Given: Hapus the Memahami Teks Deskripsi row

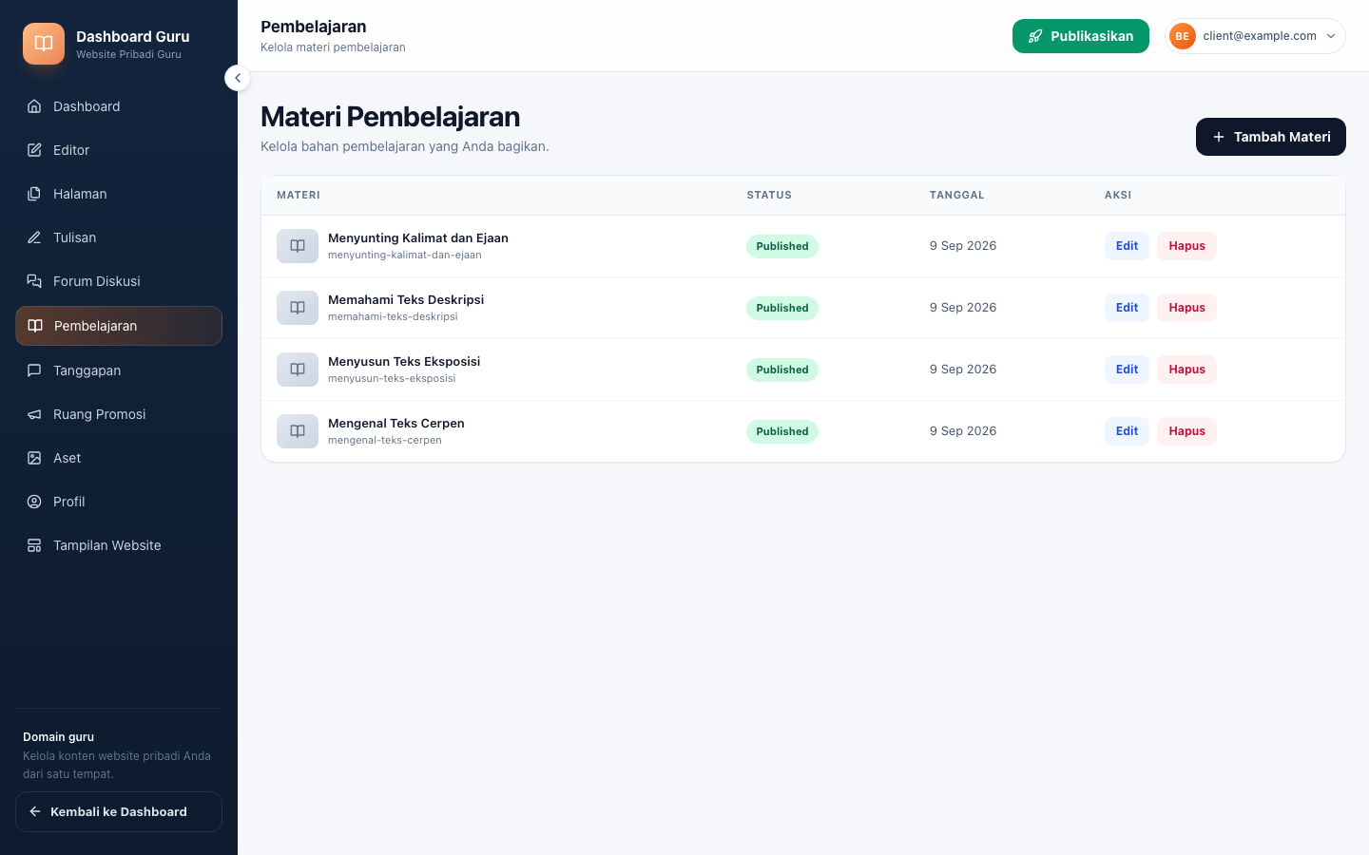Looking at the screenshot, I should pos(1186,308).
